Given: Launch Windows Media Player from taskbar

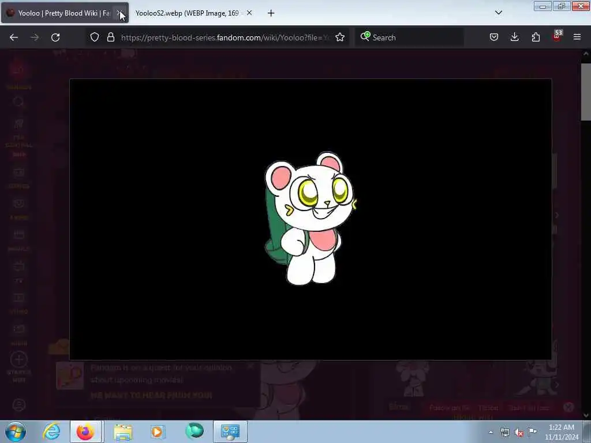Looking at the screenshot, I should (x=158, y=431).
